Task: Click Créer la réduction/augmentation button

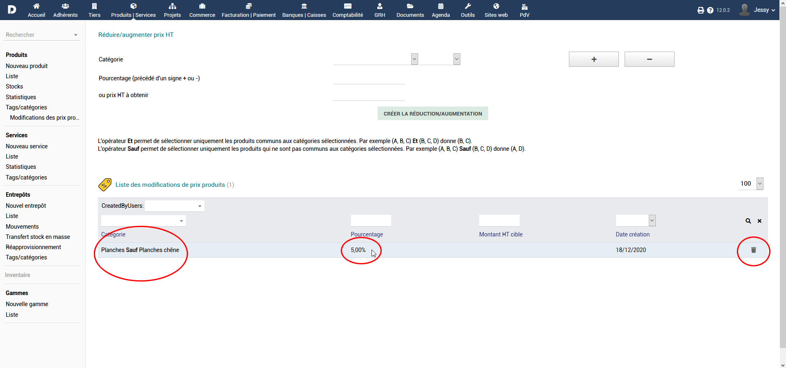Action: pos(433,114)
